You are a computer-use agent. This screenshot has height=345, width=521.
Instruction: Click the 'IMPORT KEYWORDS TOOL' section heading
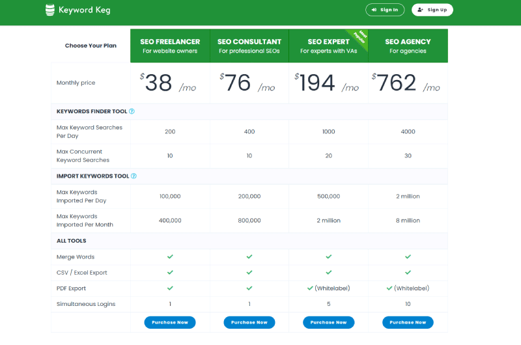click(x=92, y=176)
